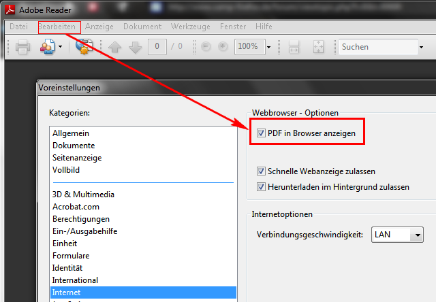This screenshot has height=302, width=436.
Task: Select the Identität category
Action: [143, 267]
